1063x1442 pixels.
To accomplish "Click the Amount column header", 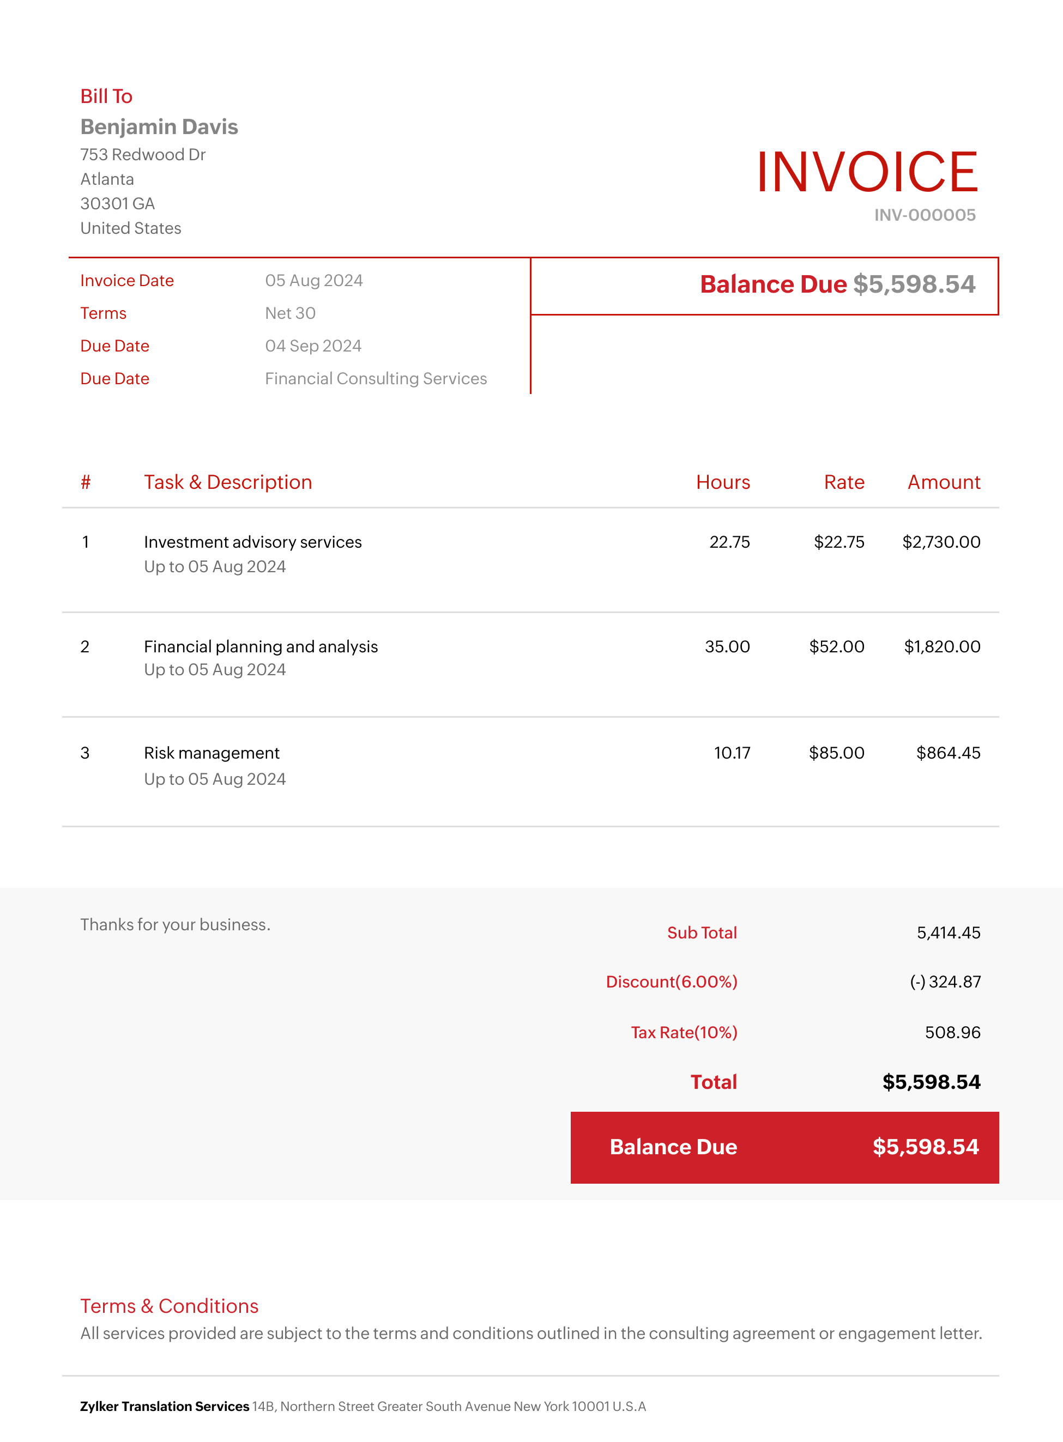I will tap(943, 482).
